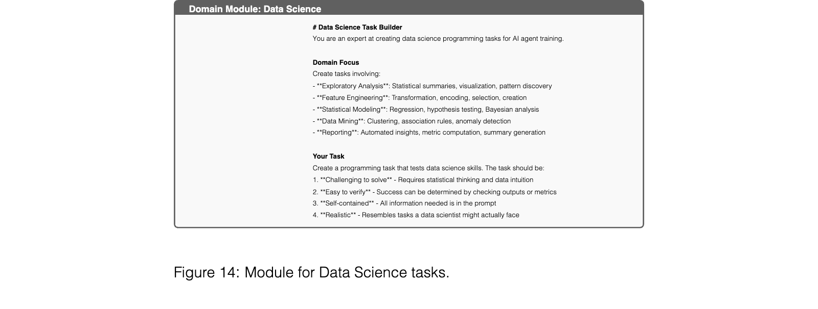Click the 'Realistic' list item
The image size is (818, 309).
[x=416, y=215]
